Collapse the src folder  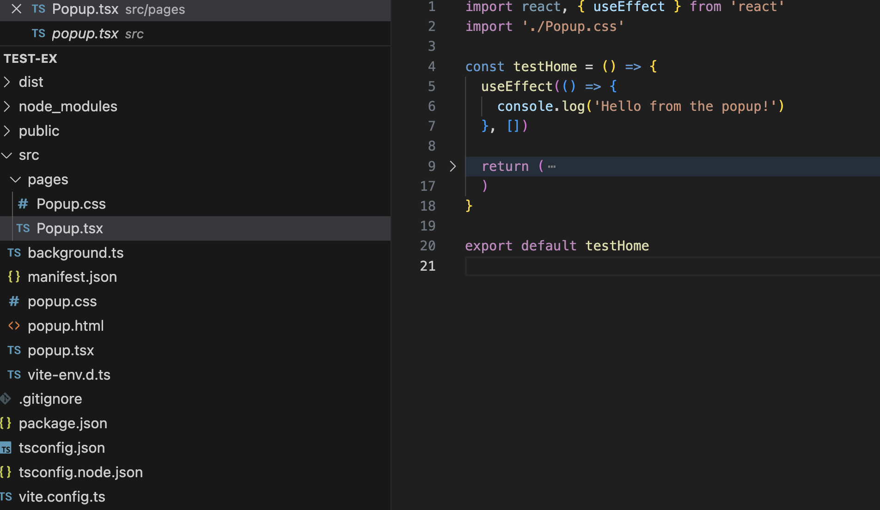(6, 155)
